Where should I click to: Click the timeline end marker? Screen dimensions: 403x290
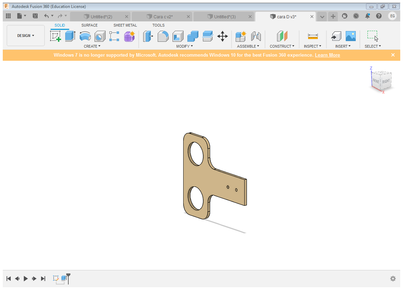(68, 279)
